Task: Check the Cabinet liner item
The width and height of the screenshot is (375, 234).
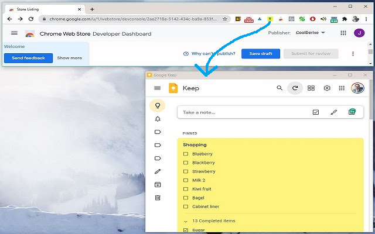Action: click(x=186, y=207)
